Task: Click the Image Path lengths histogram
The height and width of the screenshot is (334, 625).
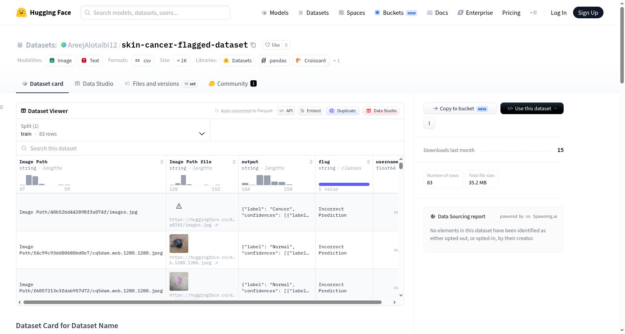Action: point(45,180)
